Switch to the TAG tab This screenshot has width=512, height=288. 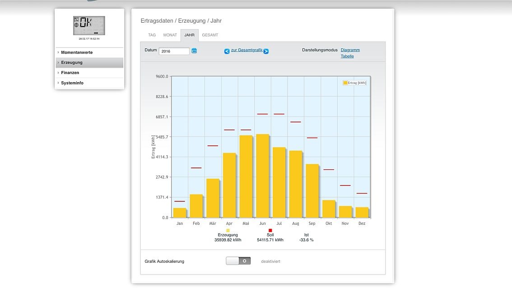[152, 35]
